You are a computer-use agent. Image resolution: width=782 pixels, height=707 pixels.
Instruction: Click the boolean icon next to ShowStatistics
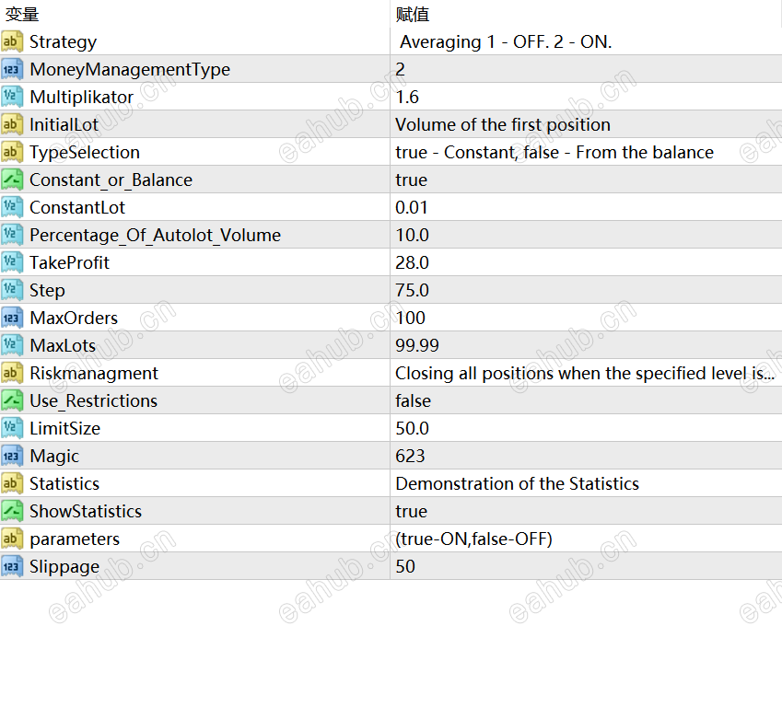(12, 511)
